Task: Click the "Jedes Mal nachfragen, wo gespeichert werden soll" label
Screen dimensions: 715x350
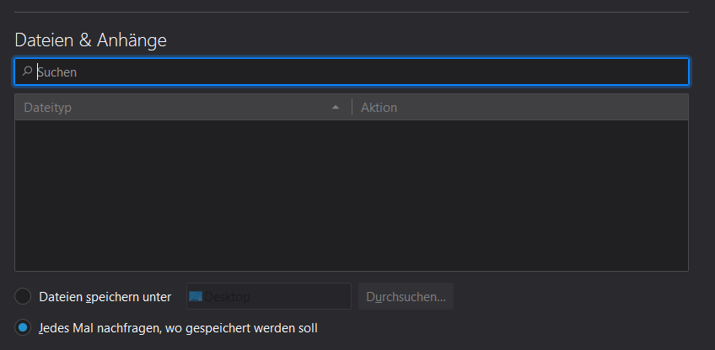Action: (178, 328)
